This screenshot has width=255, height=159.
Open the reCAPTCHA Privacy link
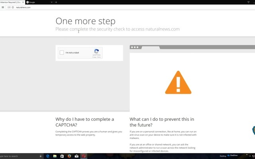coord(94,57)
